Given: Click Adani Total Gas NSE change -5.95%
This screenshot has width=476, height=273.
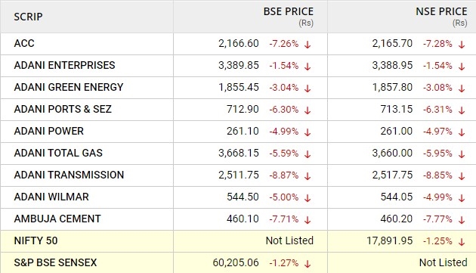Looking at the screenshot, I should pos(437,154).
